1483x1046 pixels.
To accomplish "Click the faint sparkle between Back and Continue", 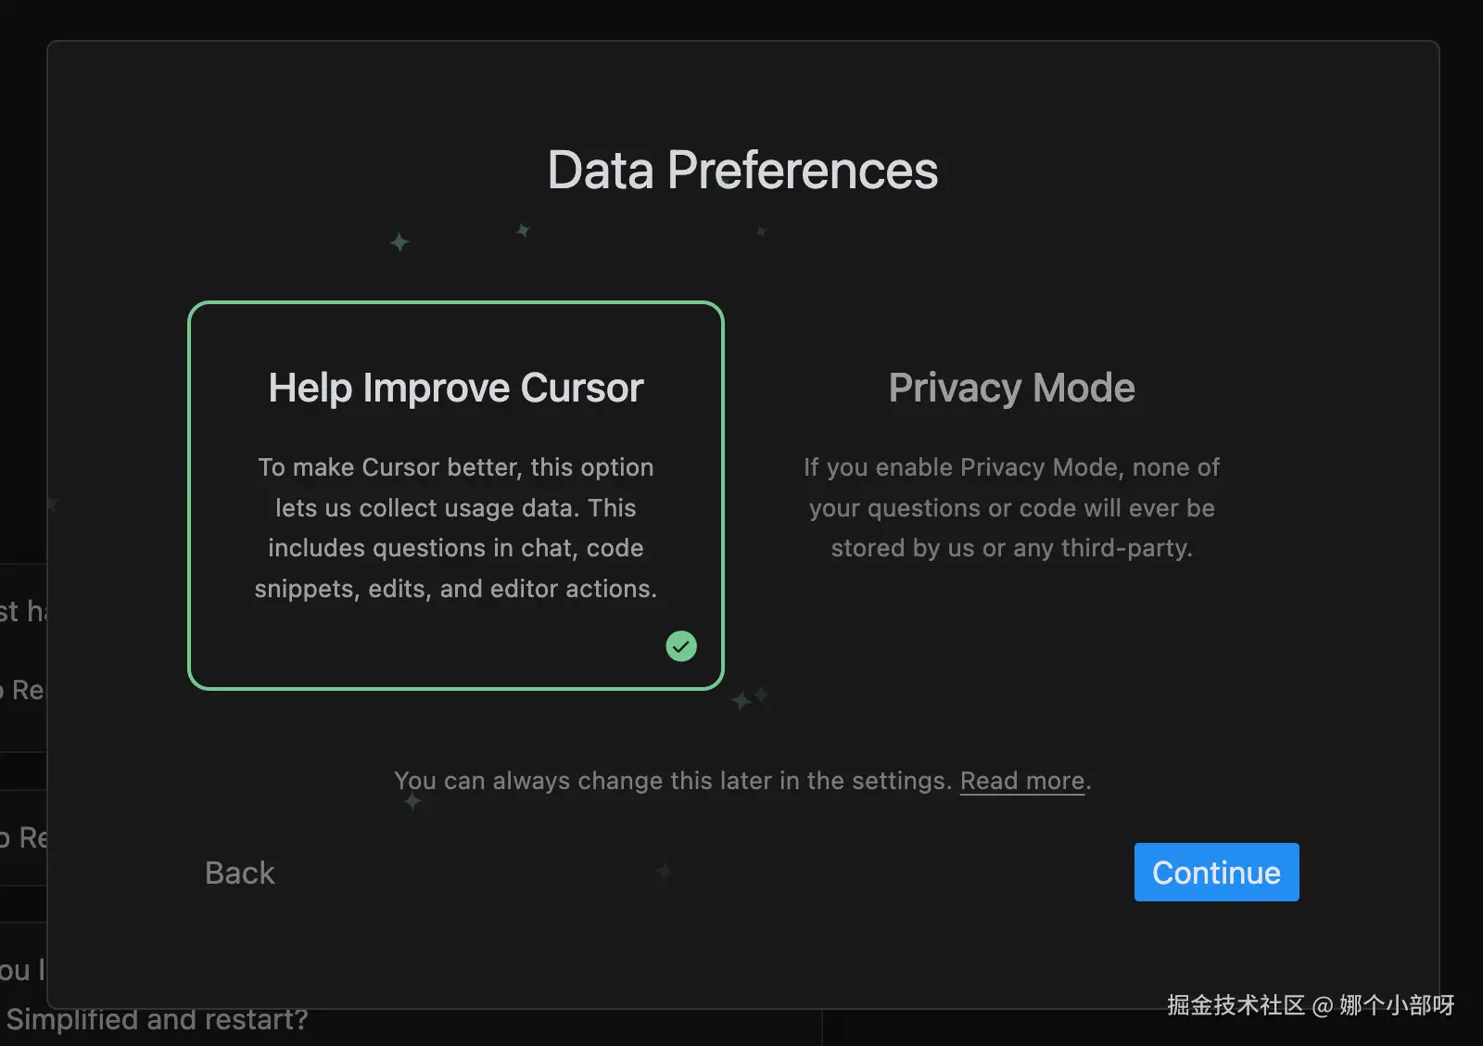I will click(664, 871).
